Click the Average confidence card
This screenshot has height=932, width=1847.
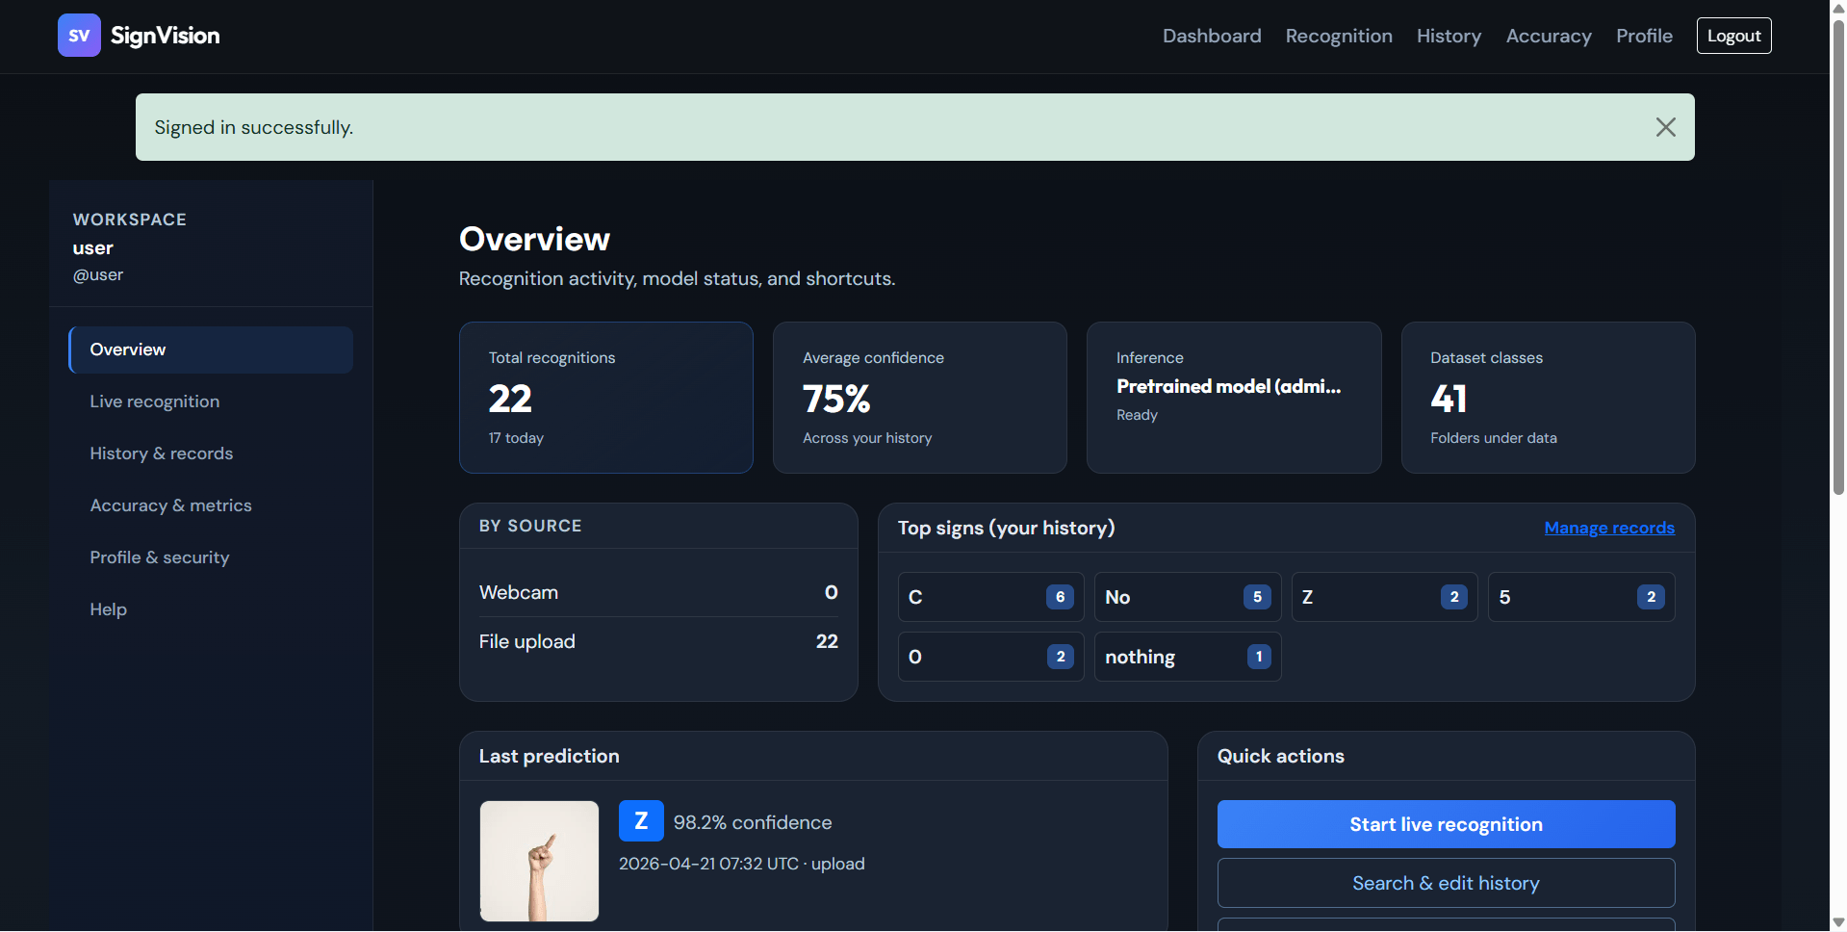pyautogui.click(x=920, y=398)
